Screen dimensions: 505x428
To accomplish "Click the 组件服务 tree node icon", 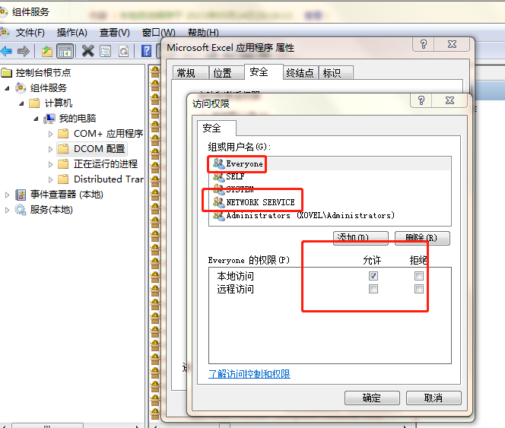I will click(21, 88).
